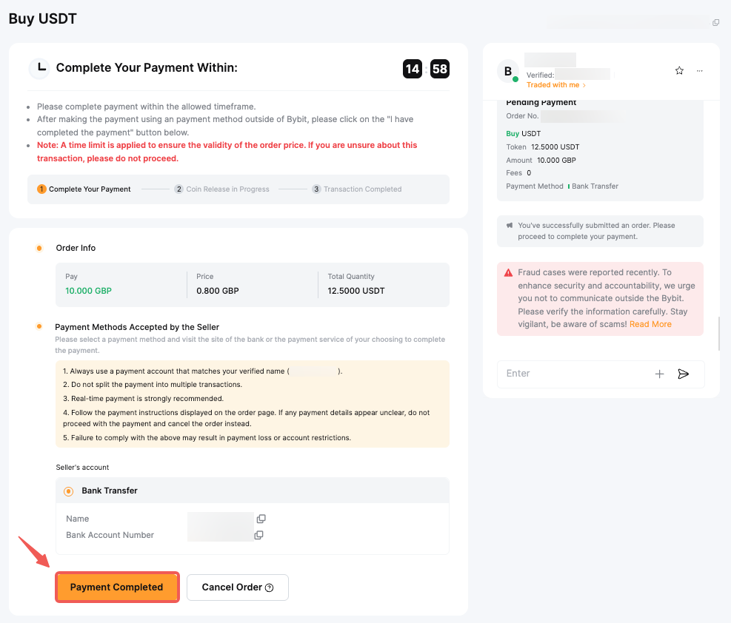Click the star favorite icon in chat header

pos(679,71)
